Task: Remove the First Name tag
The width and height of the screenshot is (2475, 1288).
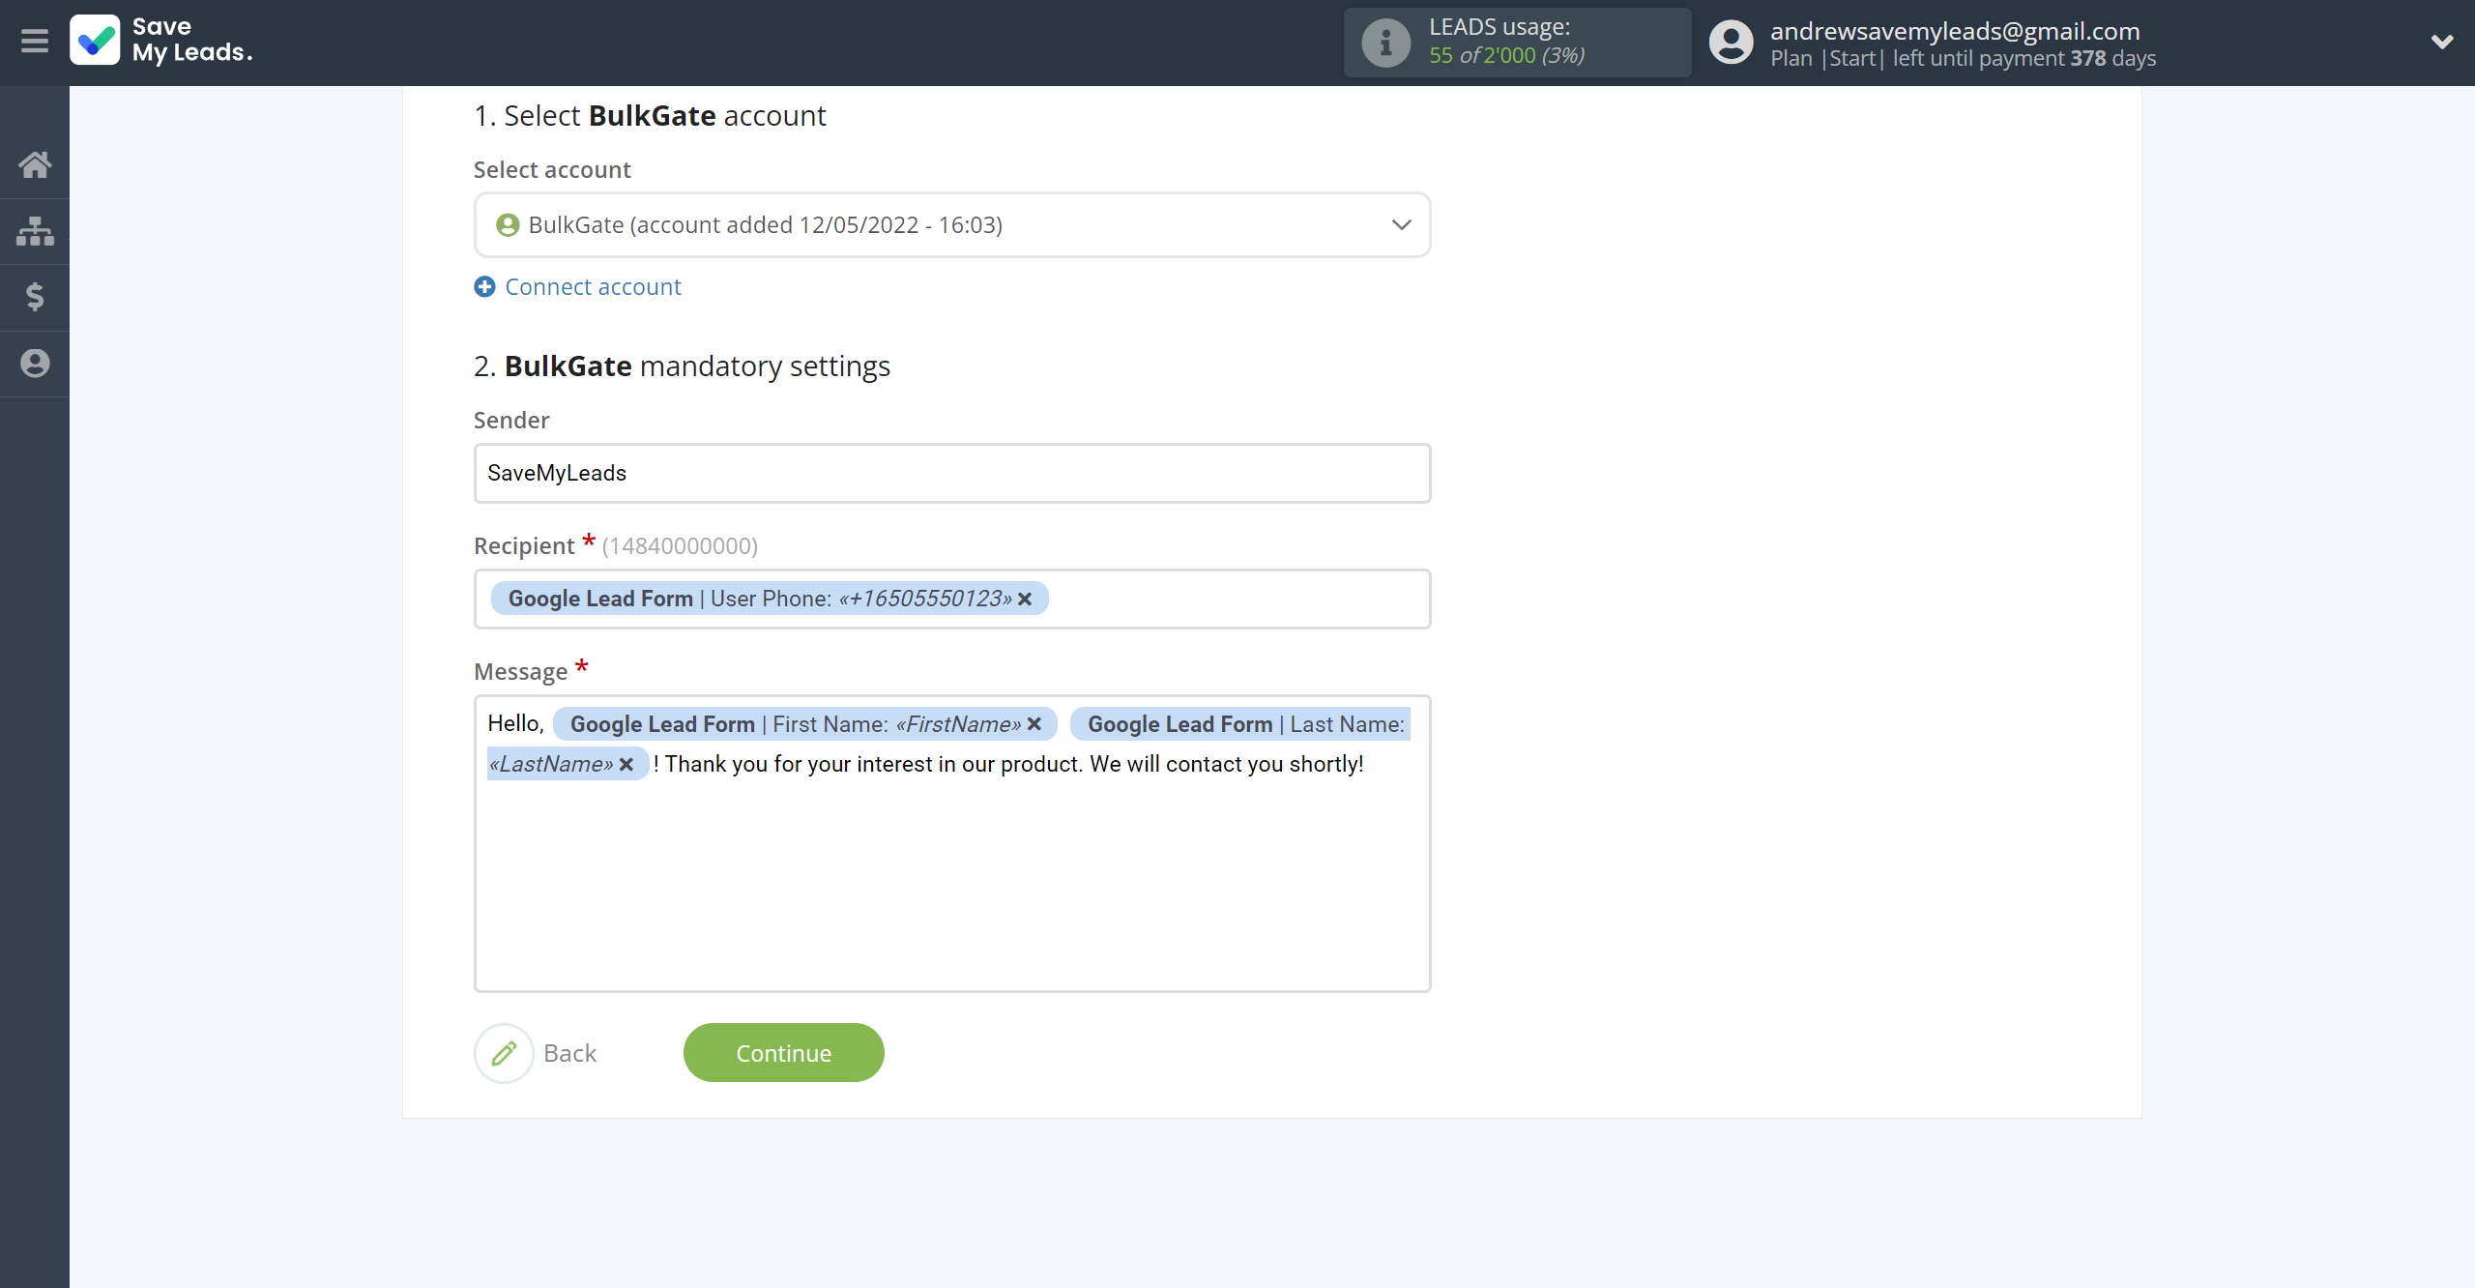Action: click(1034, 724)
